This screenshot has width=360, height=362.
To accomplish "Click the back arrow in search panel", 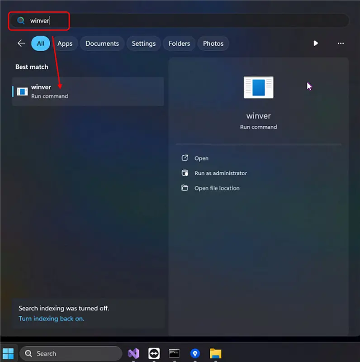I will tap(21, 43).
